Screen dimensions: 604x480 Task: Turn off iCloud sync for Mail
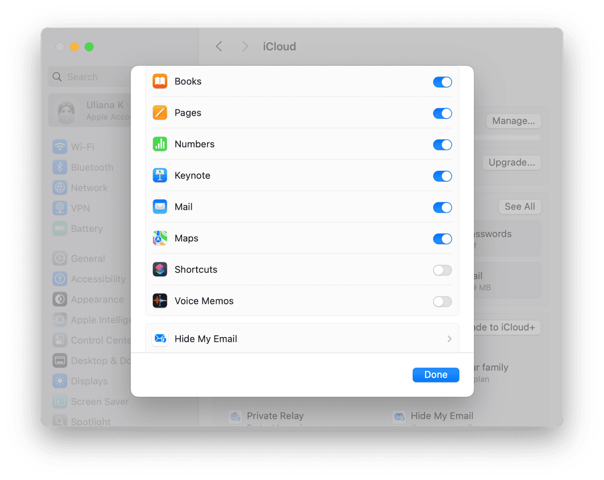coord(443,207)
